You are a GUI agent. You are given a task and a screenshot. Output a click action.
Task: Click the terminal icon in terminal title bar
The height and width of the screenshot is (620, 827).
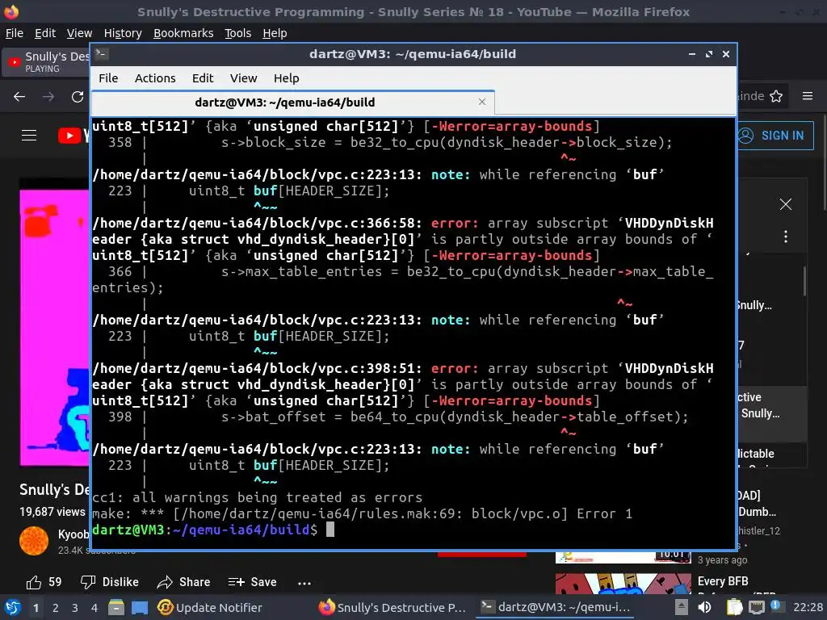pyautogui.click(x=102, y=54)
